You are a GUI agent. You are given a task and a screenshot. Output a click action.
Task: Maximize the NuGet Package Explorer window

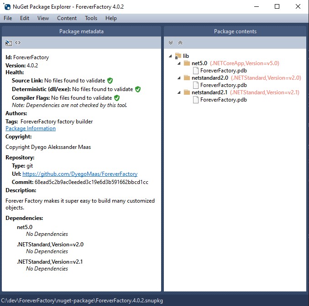[x=277, y=6]
